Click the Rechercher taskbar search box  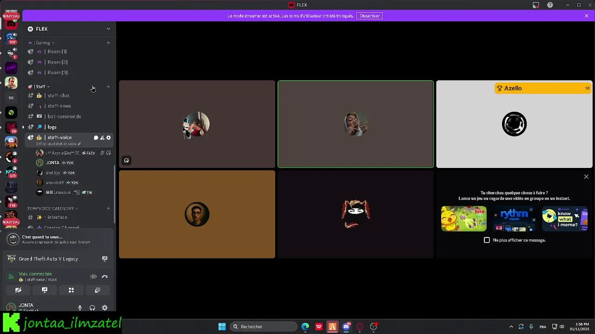(x=264, y=327)
